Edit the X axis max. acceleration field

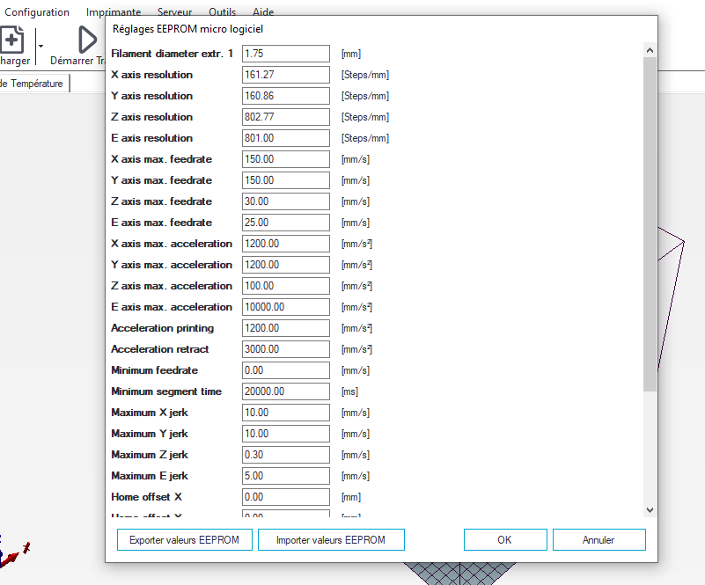(285, 244)
